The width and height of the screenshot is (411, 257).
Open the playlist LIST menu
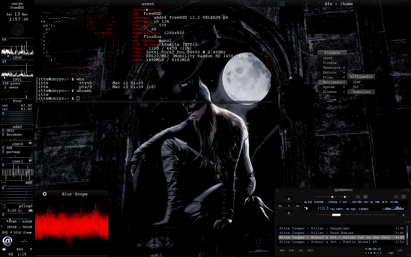point(400,251)
